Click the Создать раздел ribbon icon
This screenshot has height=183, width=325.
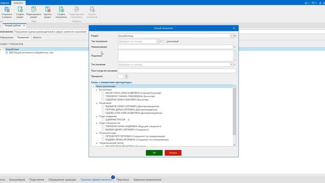[x=20, y=10]
